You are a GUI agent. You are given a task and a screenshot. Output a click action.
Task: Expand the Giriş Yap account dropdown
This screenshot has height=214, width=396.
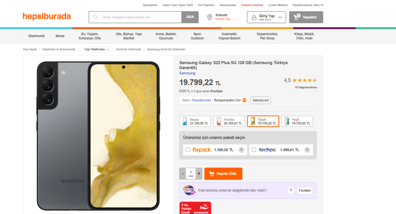coord(280,17)
